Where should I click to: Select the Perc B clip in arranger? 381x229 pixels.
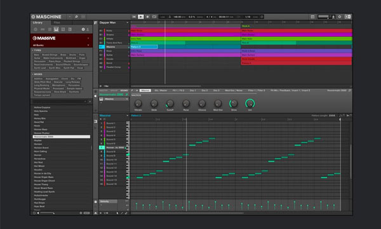click(269, 43)
